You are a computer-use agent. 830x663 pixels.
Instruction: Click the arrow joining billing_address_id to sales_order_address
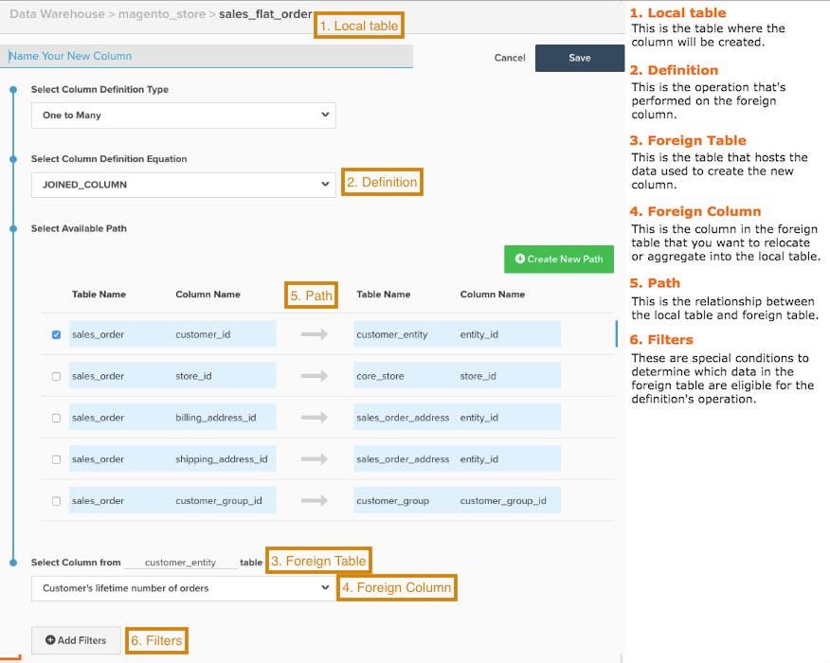[x=313, y=417]
